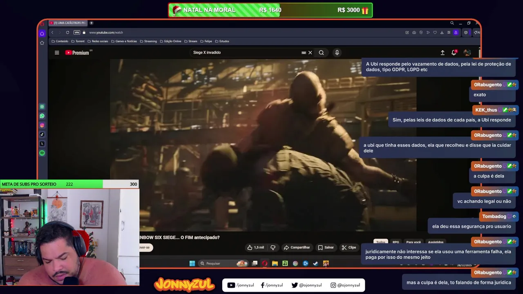The width and height of the screenshot is (523, 294).
Task: Open File Explorer from the taskbar
Action: pyautogui.click(x=275, y=263)
